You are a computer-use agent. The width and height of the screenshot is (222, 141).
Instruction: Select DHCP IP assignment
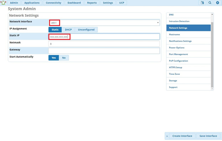point(68,30)
